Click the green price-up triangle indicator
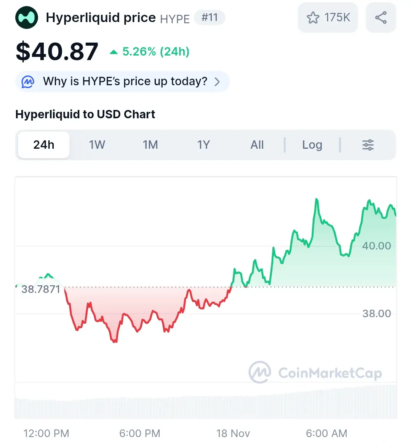411x442 pixels. tap(114, 52)
